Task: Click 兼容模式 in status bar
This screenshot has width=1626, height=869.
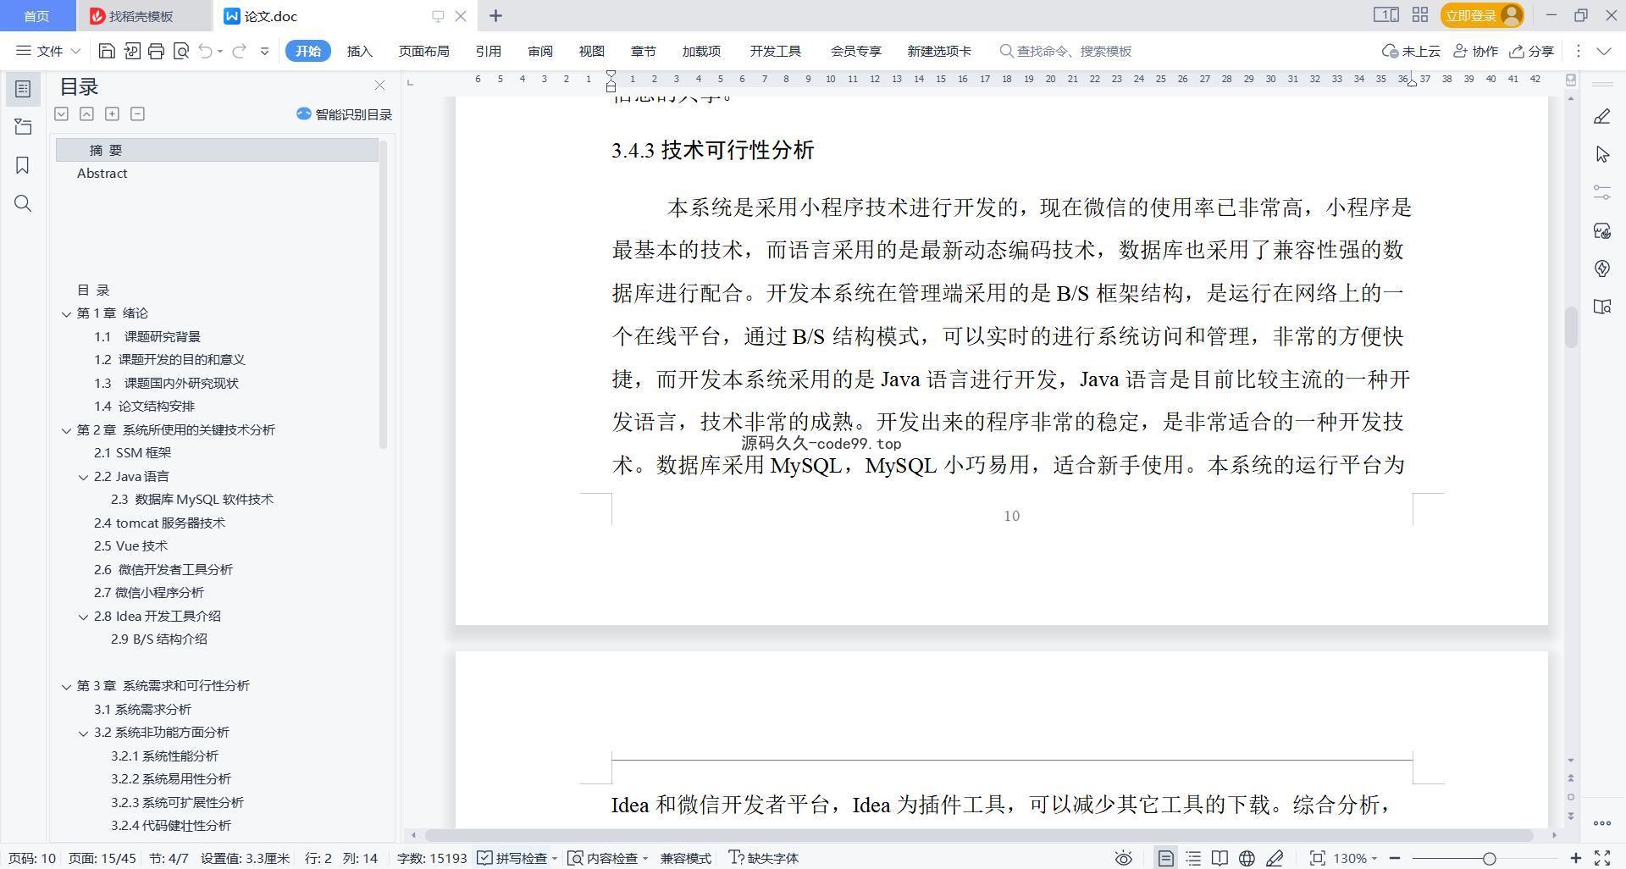Action: 685,858
